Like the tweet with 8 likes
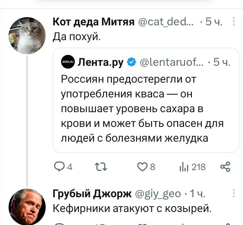 [x=142, y=167]
